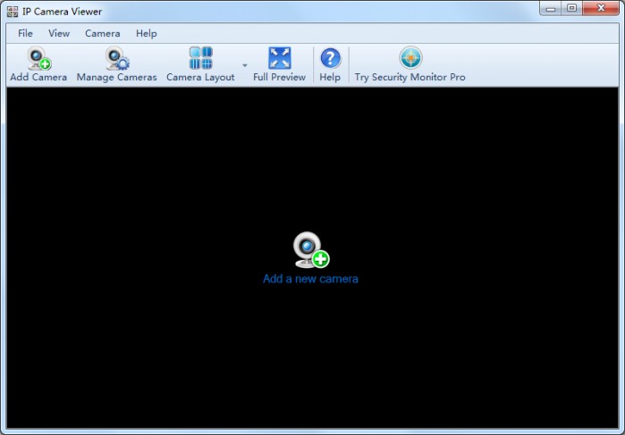
Task: Click the webcam icon in the black preview area
Action: (x=311, y=250)
